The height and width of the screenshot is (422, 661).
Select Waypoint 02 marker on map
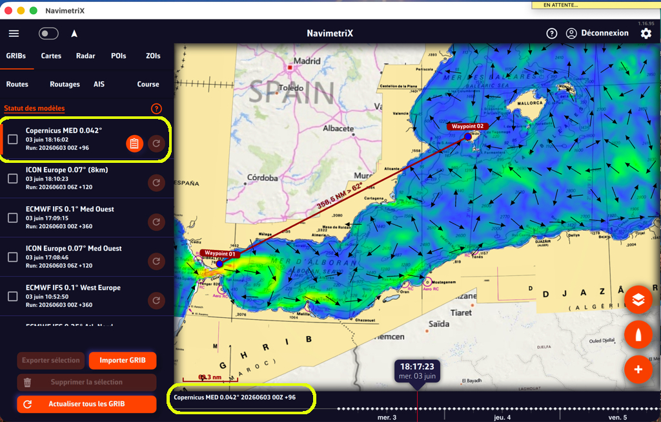click(x=468, y=136)
